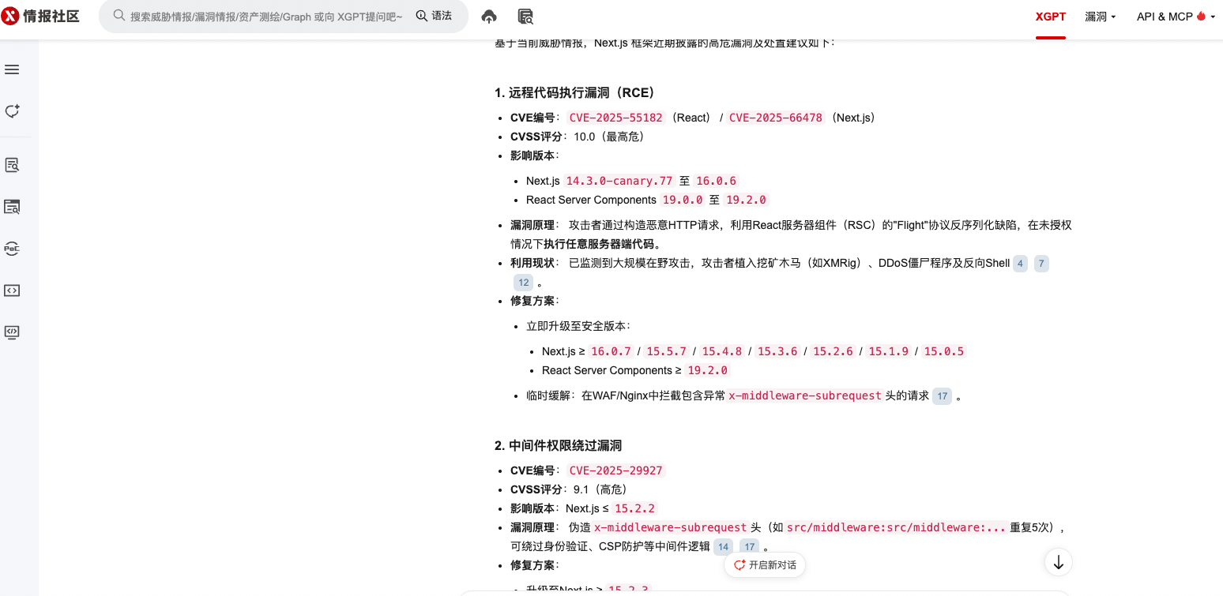Expand the API & MCP dropdown

pos(1175,17)
